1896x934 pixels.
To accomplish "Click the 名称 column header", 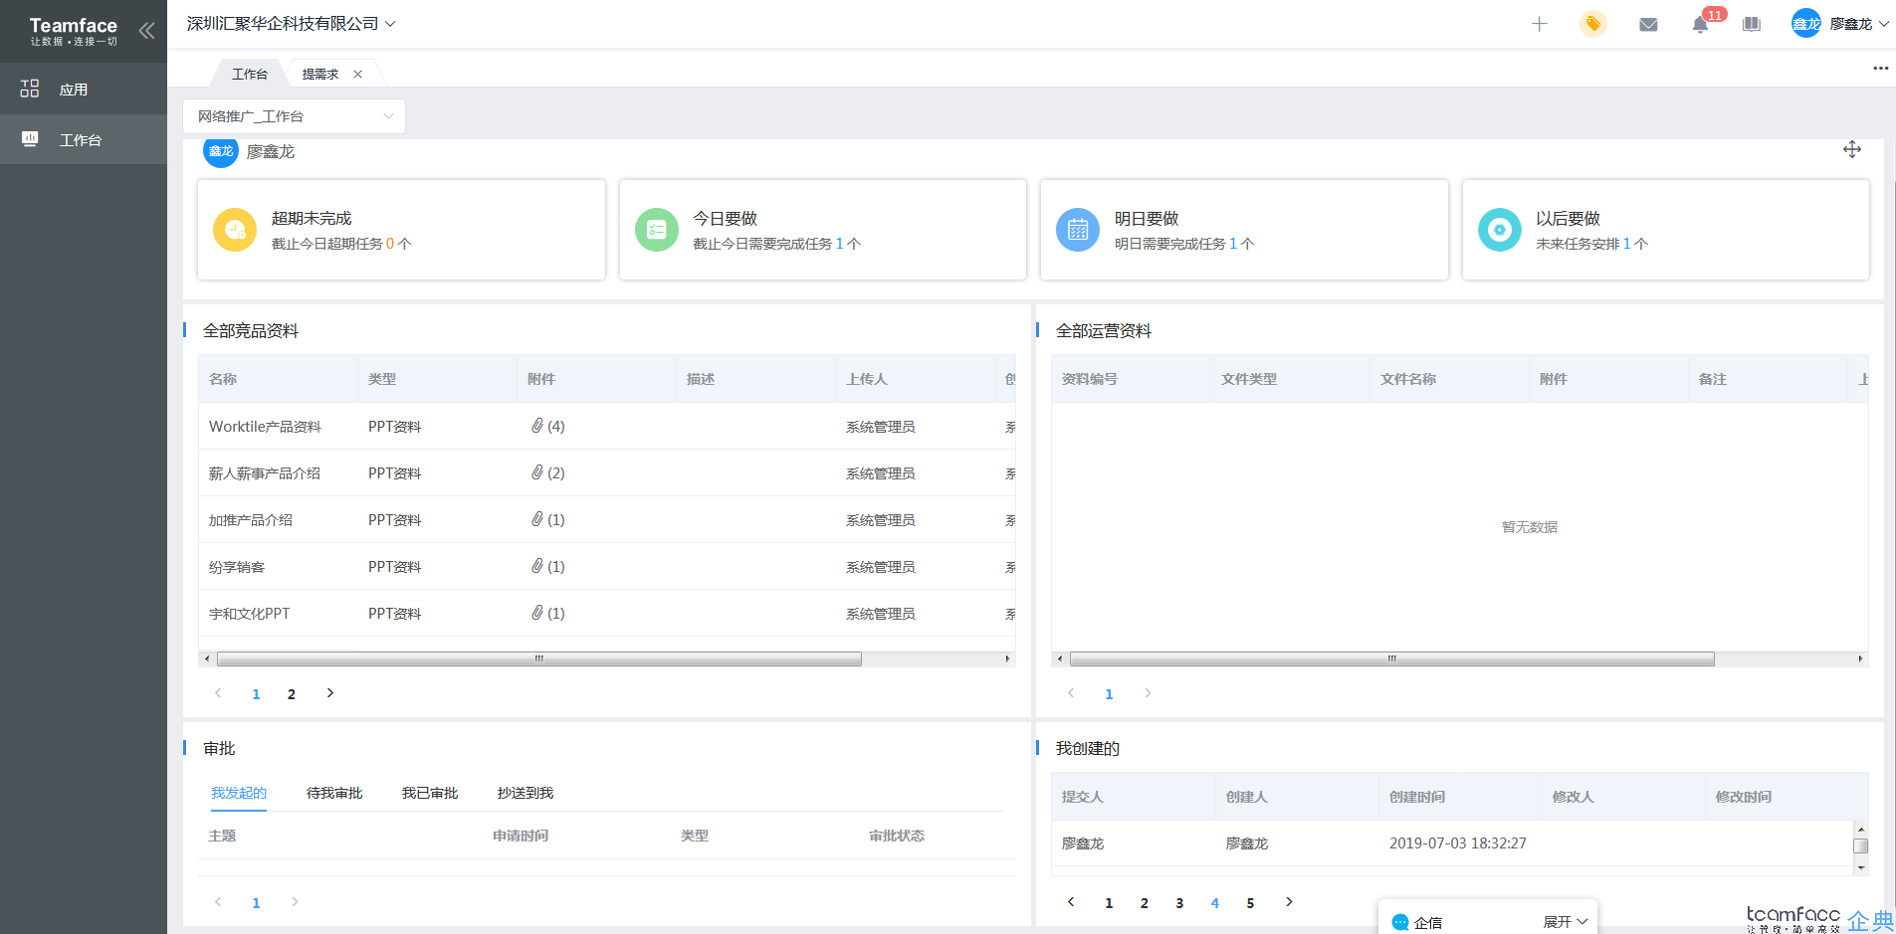I will (x=223, y=379).
